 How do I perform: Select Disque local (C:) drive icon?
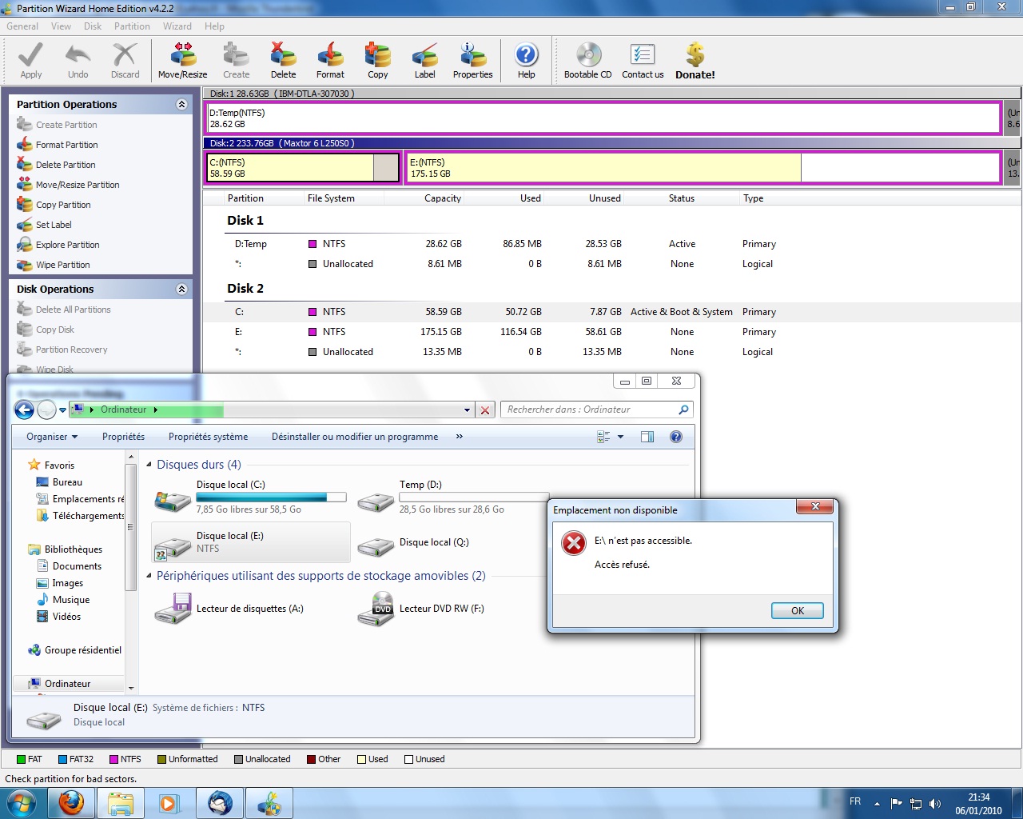[172, 500]
